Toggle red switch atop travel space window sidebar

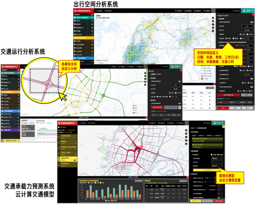(x=92, y=14)
